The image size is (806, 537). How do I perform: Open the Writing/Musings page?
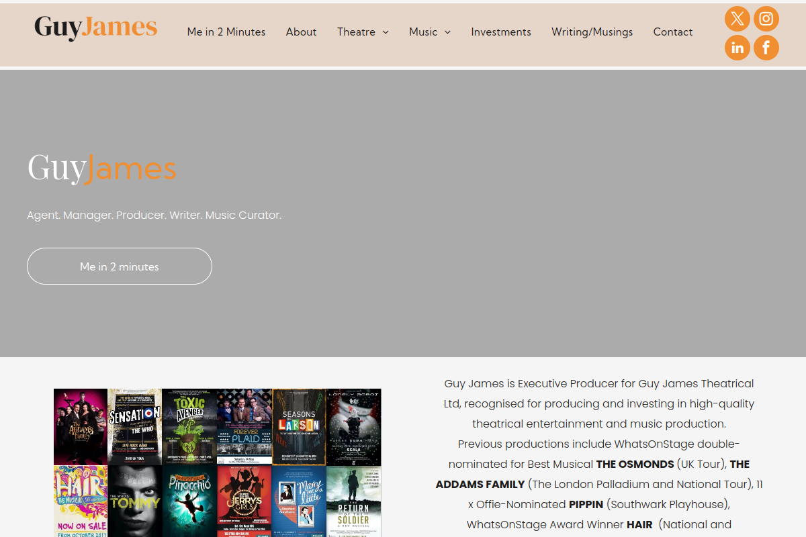592,32
